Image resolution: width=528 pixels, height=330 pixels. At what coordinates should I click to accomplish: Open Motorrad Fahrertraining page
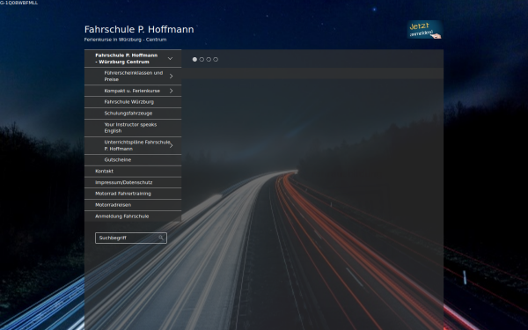tap(133, 194)
